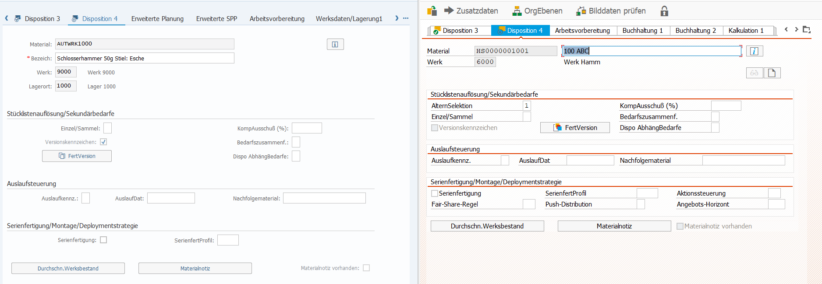Screen dimensions: 822x284
Task: Switch to Kalkulation 1 tab
Action: (x=747, y=30)
